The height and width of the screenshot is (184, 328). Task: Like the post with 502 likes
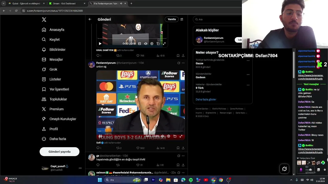(x=140, y=148)
